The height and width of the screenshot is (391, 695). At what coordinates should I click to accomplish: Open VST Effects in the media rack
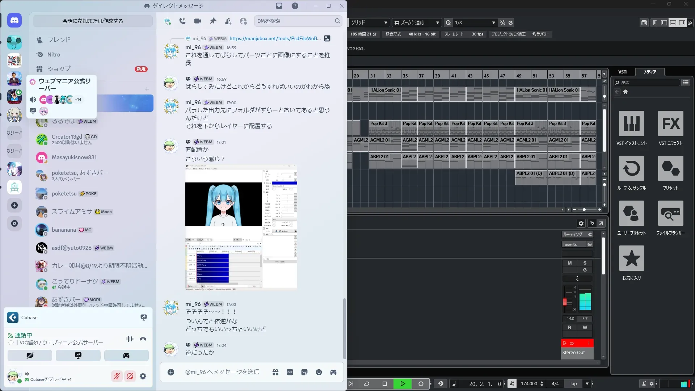pyautogui.click(x=670, y=124)
